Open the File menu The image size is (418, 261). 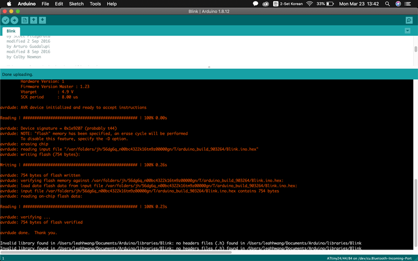click(x=45, y=4)
